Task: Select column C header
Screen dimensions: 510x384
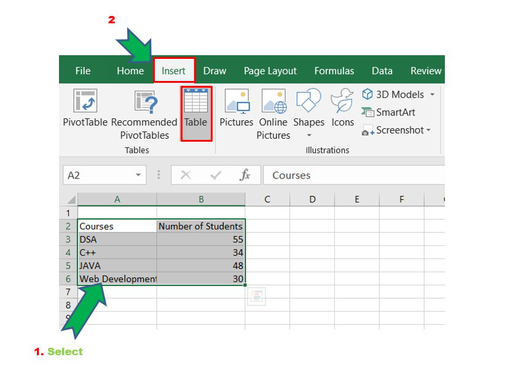Action: pyautogui.click(x=267, y=199)
